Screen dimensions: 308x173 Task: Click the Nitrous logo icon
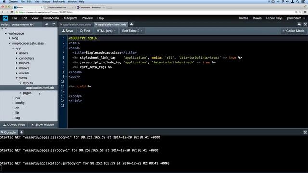5,18
